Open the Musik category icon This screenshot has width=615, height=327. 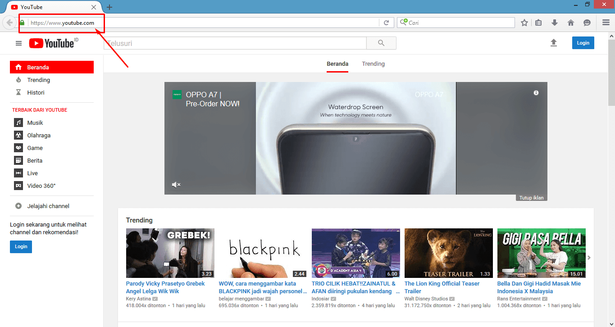pos(18,123)
